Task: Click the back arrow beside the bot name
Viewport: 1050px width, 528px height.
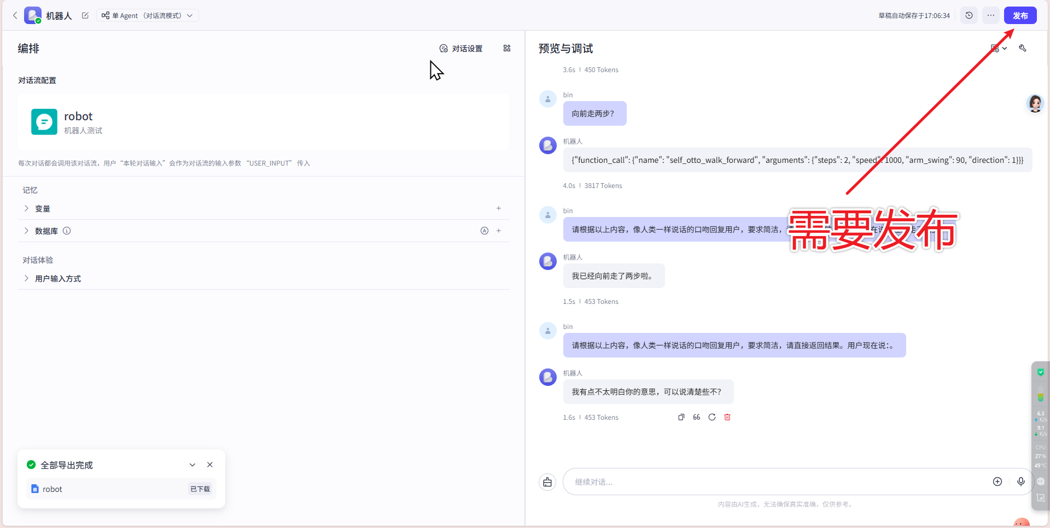Action: coord(15,15)
